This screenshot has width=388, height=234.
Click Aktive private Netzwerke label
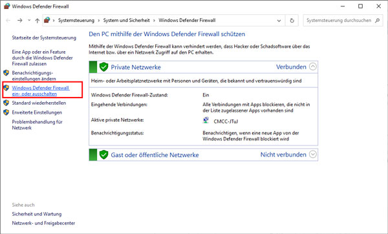click(x=117, y=120)
